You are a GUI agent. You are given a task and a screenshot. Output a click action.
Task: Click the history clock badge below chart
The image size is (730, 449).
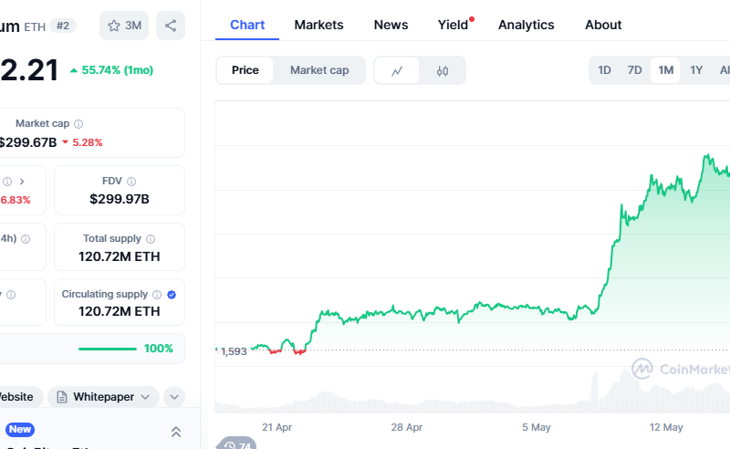pos(237,444)
